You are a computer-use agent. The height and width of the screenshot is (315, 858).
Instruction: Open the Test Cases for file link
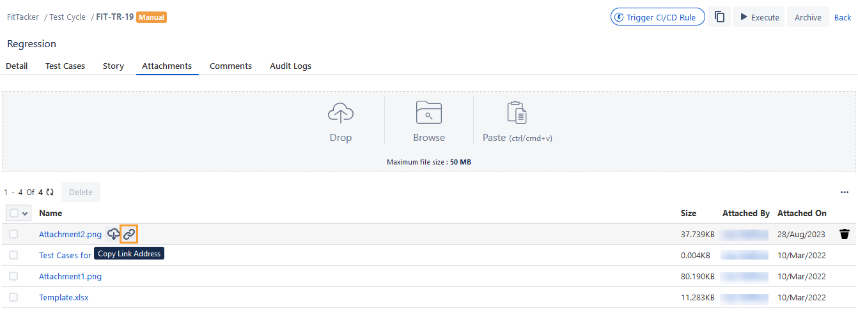coord(65,255)
